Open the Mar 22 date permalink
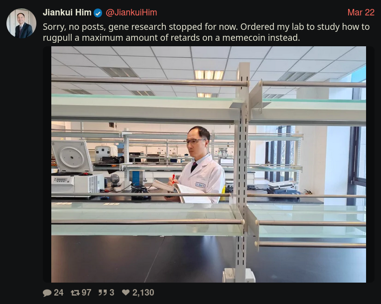 coord(361,12)
